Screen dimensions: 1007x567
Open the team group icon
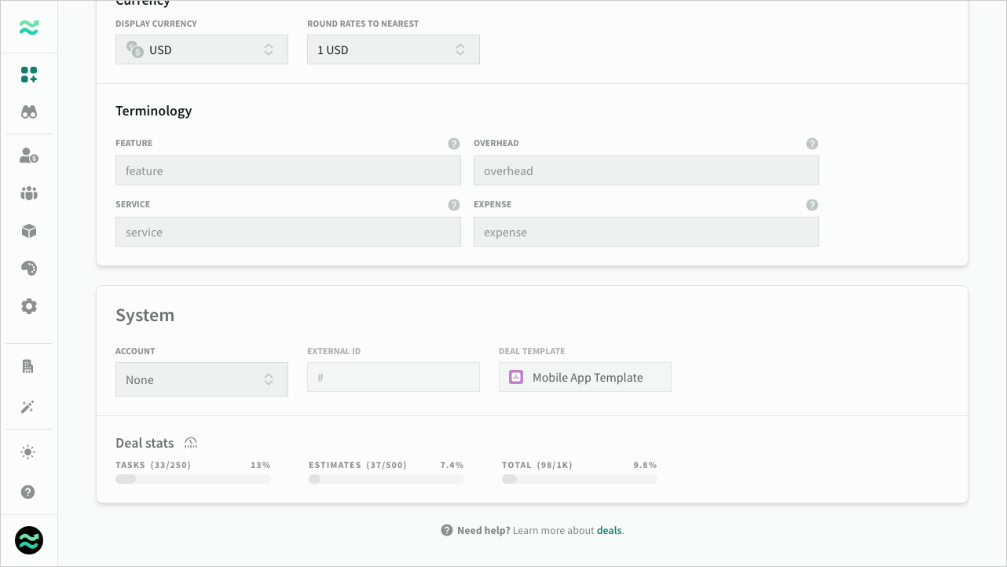point(29,193)
